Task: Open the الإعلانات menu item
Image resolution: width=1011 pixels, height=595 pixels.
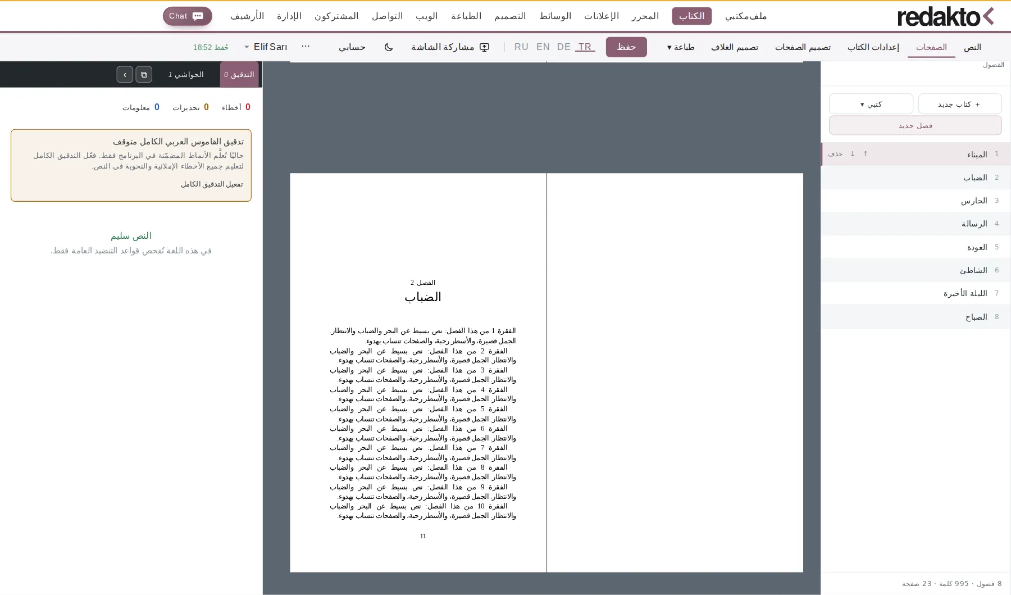Action: (602, 16)
